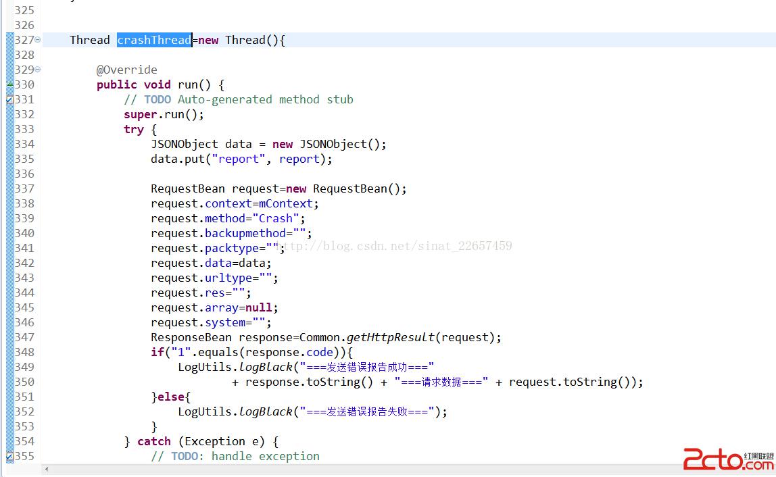The width and height of the screenshot is (776, 477).
Task: Click line number 347 in the gutter
Action: pos(24,337)
